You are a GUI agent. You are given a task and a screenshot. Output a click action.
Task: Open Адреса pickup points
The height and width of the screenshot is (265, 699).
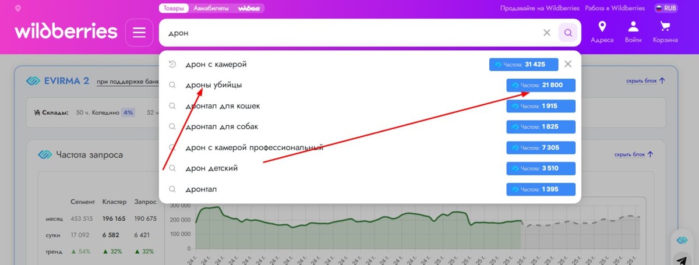(602, 32)
